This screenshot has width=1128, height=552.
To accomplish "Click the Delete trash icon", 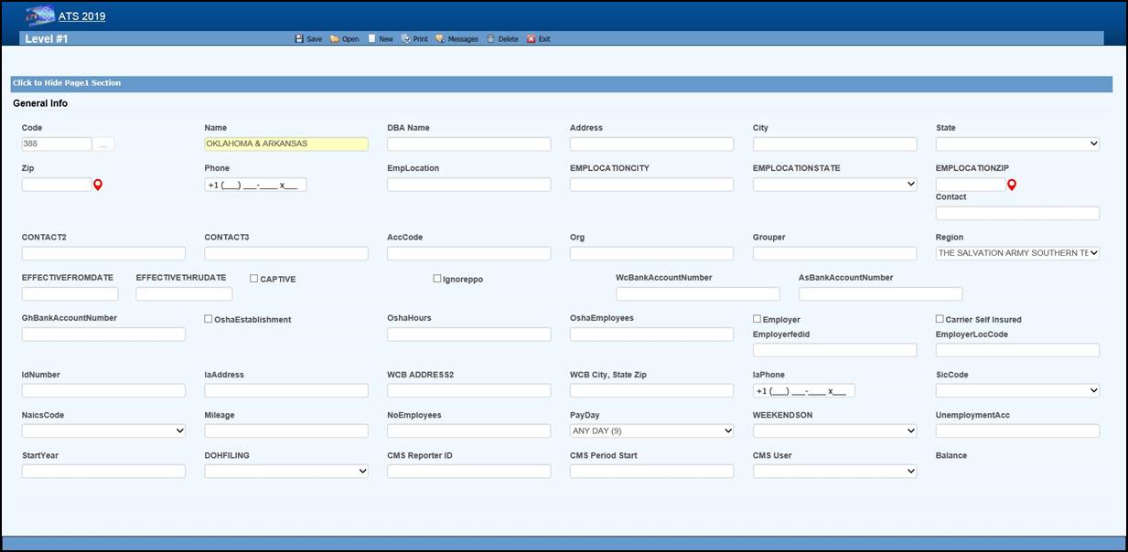I will click(x=490, y=39).
